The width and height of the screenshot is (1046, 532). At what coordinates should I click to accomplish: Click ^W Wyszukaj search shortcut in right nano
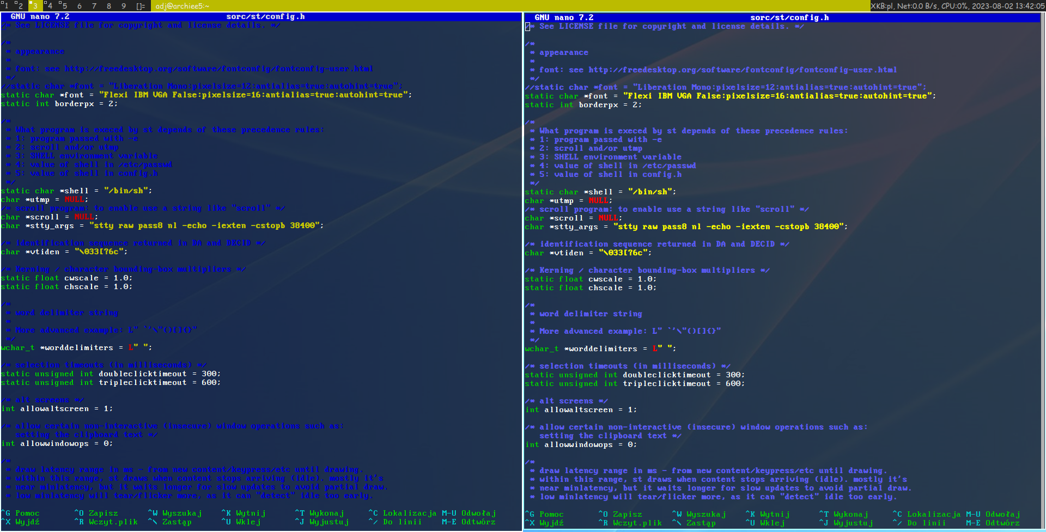pos(699,514)
